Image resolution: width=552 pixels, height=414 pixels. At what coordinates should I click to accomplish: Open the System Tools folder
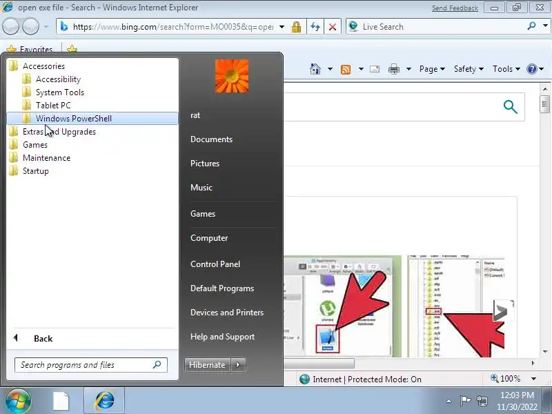tap(60, 92)
